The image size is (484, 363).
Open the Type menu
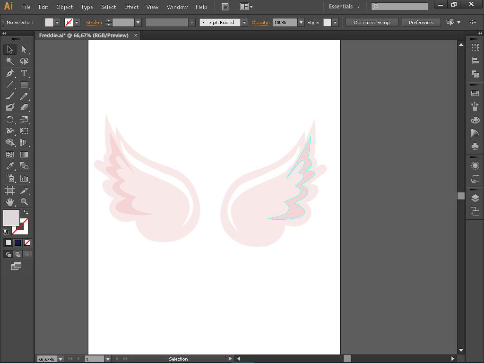(87, 7)
